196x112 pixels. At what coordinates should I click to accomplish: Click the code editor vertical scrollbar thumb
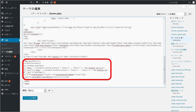164,69
